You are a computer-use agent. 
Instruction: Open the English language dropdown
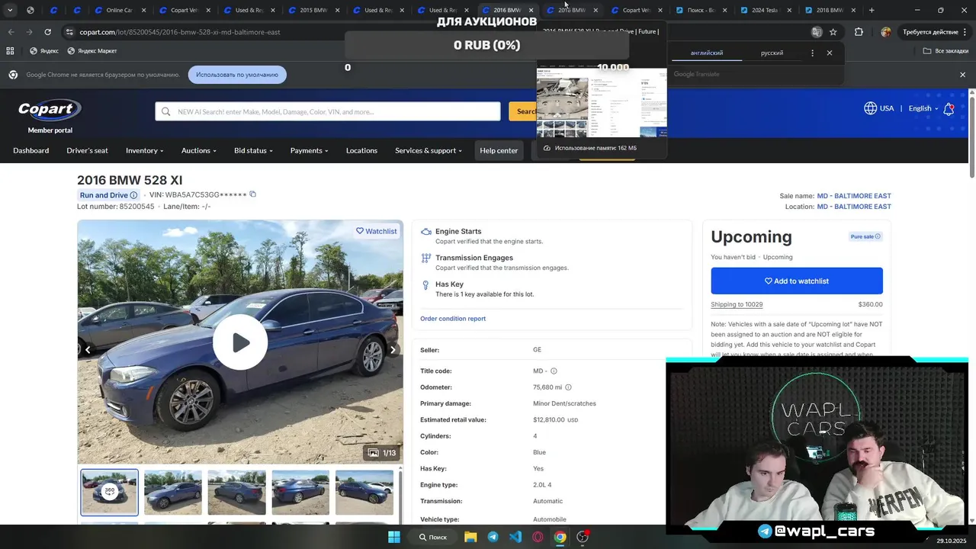[x=923, y=108]
